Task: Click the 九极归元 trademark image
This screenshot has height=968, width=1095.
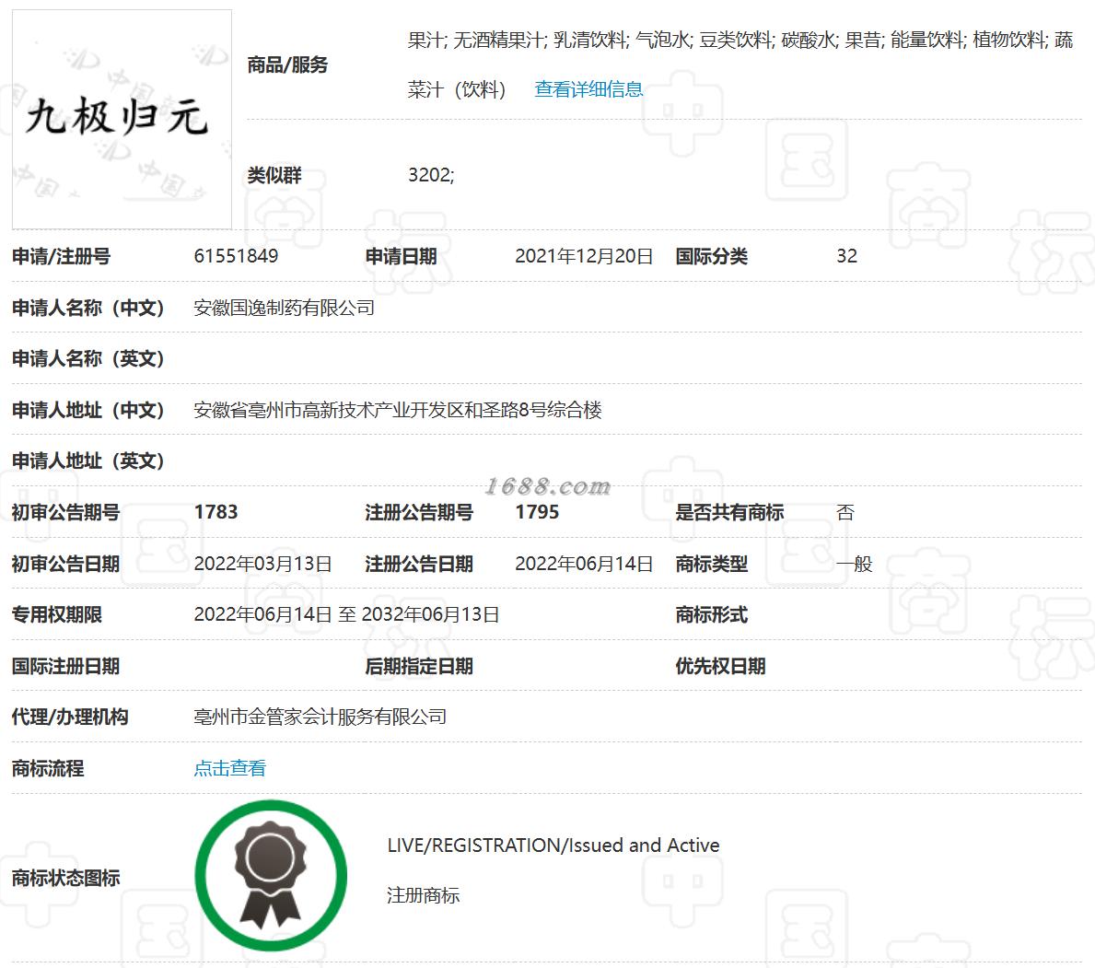Action: [122, 119]
